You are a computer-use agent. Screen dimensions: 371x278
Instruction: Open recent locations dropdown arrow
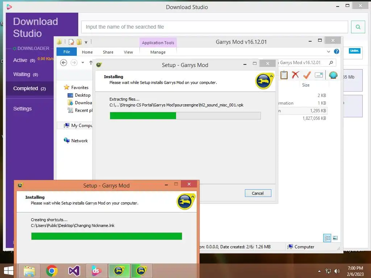coord(83,63)
